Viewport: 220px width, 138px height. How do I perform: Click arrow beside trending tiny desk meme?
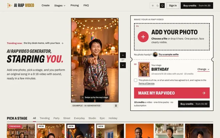[62, 43]
